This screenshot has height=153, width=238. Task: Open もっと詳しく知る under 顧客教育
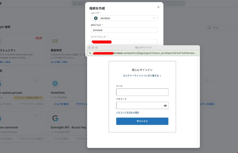coord(59,62)
